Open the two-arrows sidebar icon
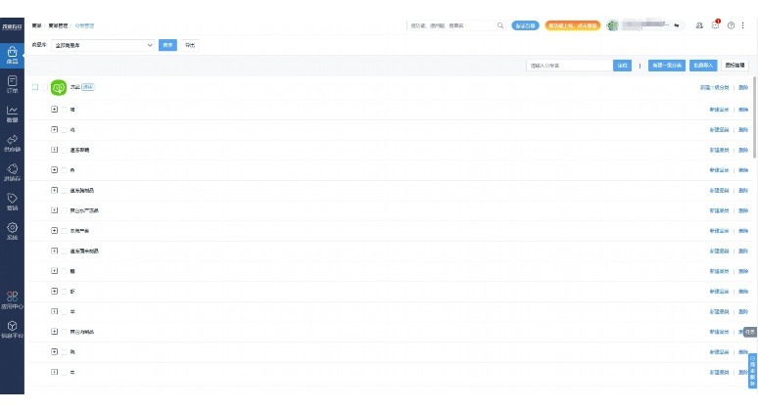Viewport: 758px width, 412px height. coord(12,144)
